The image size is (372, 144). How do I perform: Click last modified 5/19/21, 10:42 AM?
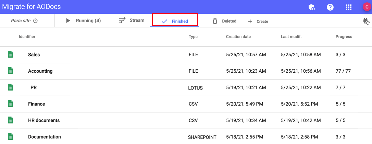coord(301,120)
